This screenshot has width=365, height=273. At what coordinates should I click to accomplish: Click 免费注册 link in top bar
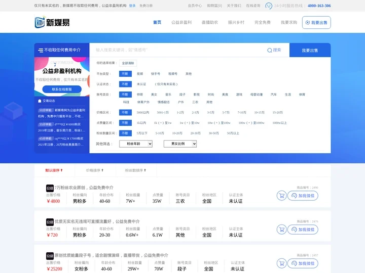coord(146,6)
